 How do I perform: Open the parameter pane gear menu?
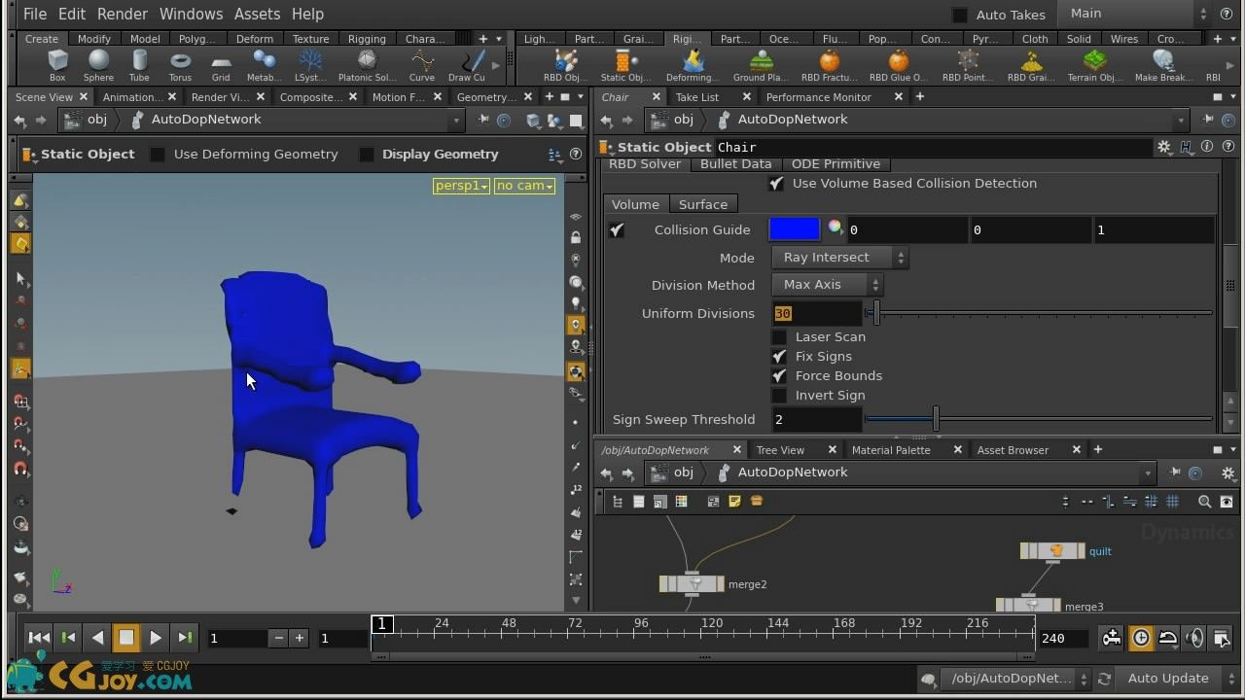[1163, 147]
